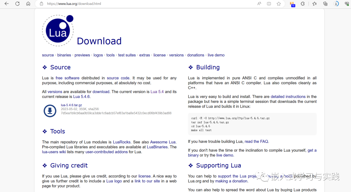The image size is (351, 192).
Task: Follow the 'free software' link
Action: [x=67, y=78]
